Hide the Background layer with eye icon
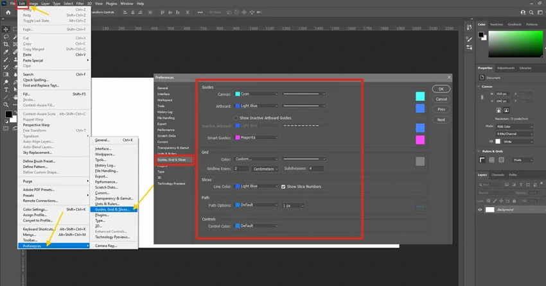Viewport: 546px width, 286px height. pos(480,210)
